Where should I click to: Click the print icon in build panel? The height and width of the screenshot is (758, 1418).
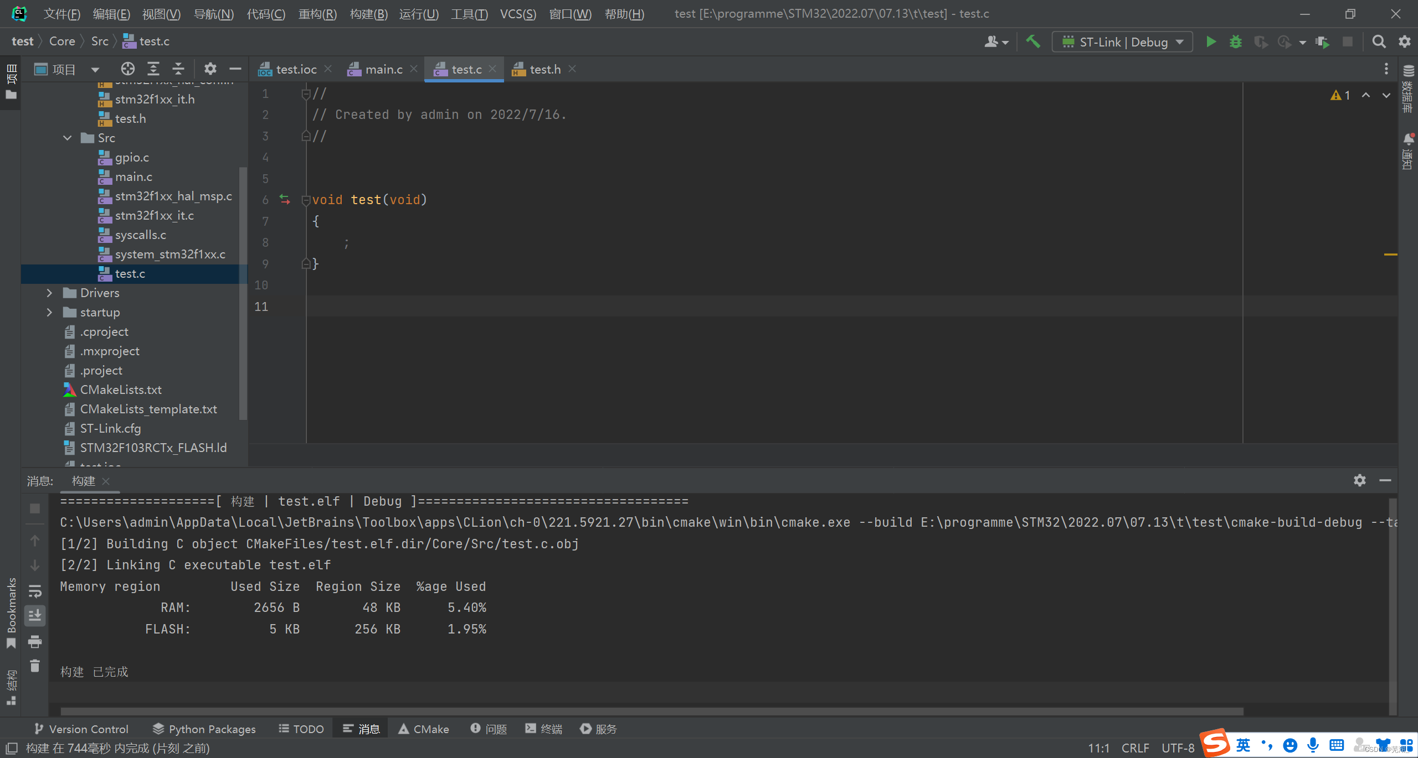(35, 642)
